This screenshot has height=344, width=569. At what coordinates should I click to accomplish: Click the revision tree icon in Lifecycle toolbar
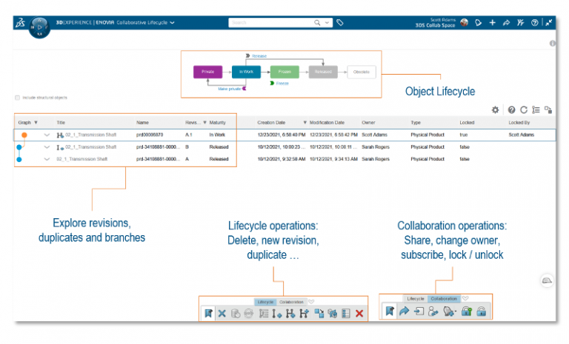264,314
